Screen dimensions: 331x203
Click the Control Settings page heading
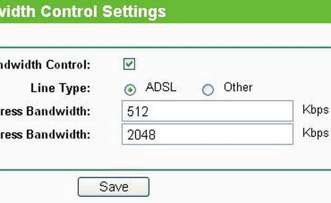[83, 11]
